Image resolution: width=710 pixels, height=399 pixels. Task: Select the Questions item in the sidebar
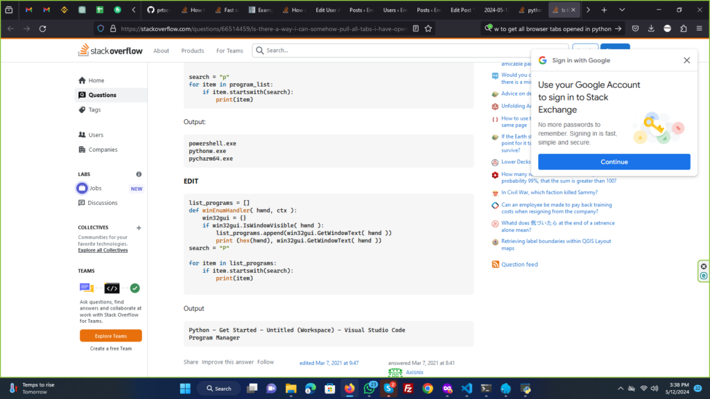point(102,95)
